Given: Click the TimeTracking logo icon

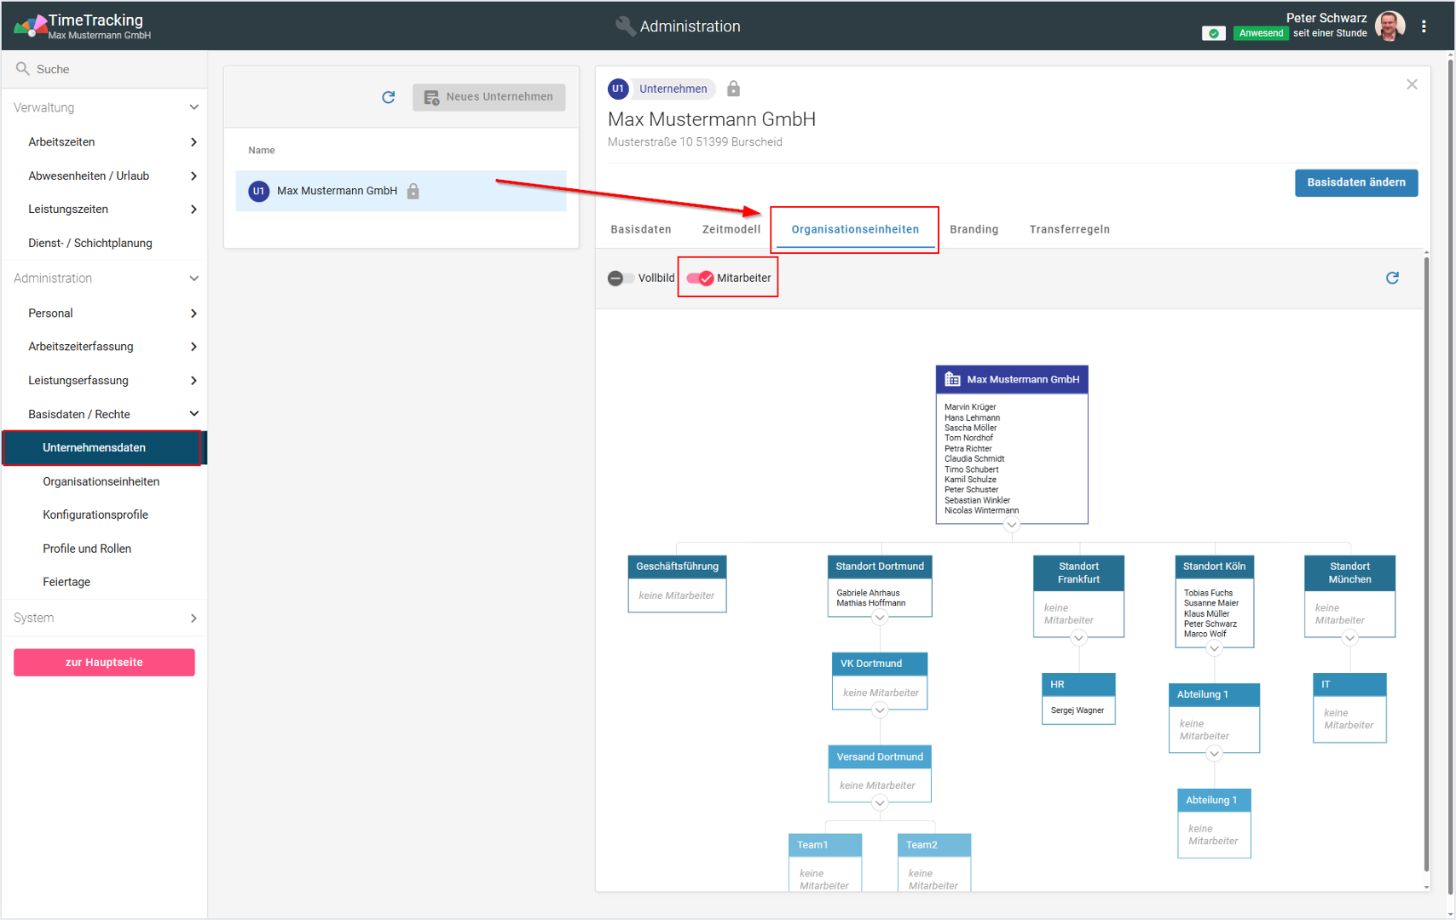Looking at the screenshot, I should (x=29, y=26).
